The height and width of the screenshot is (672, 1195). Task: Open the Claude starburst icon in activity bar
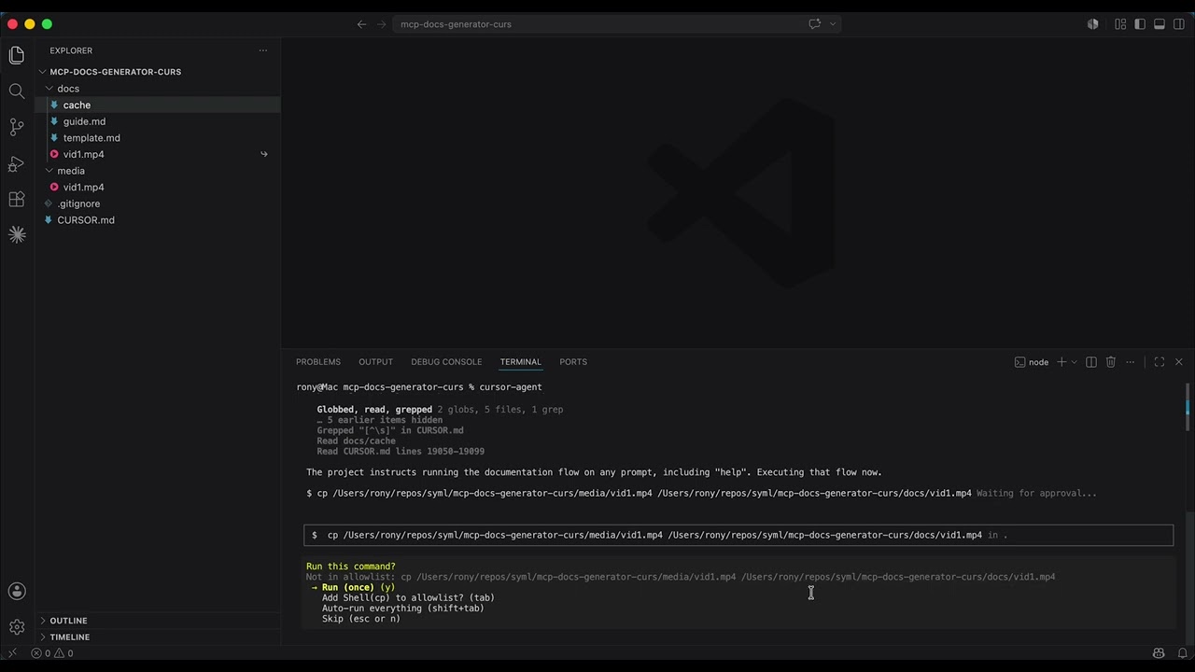(17, 234)
